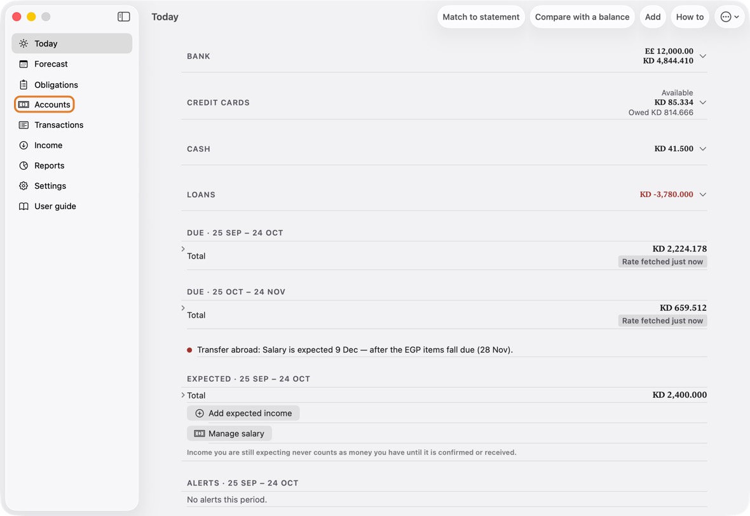Click the KD 85.334 available credit
This screenshot has height=516, width=750.
tap(674, 102)
